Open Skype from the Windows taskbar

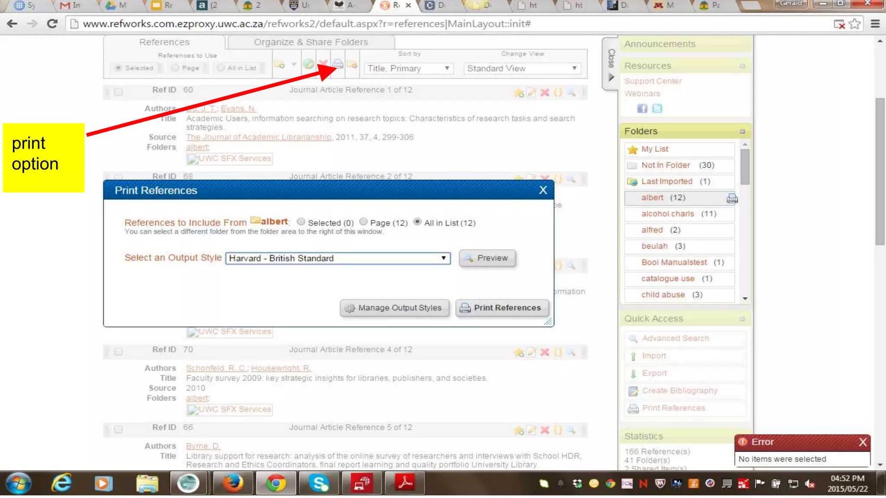tap(319, 483)
